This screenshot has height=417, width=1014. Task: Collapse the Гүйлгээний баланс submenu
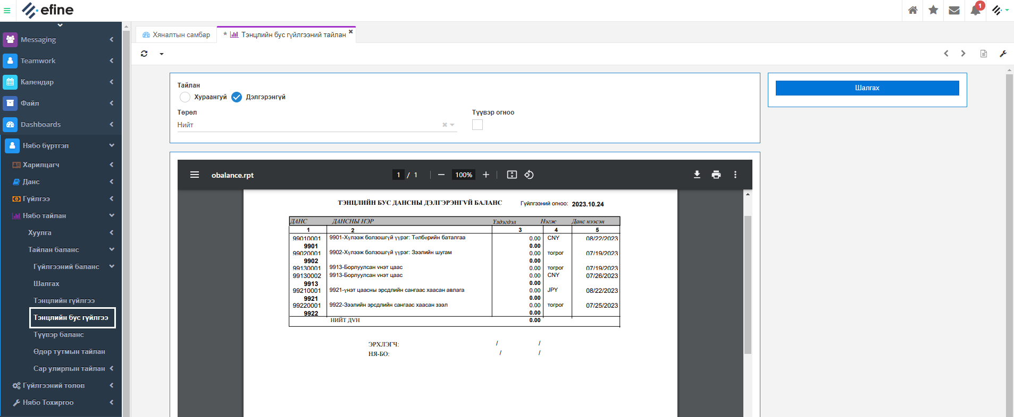[x=61, y=266]
